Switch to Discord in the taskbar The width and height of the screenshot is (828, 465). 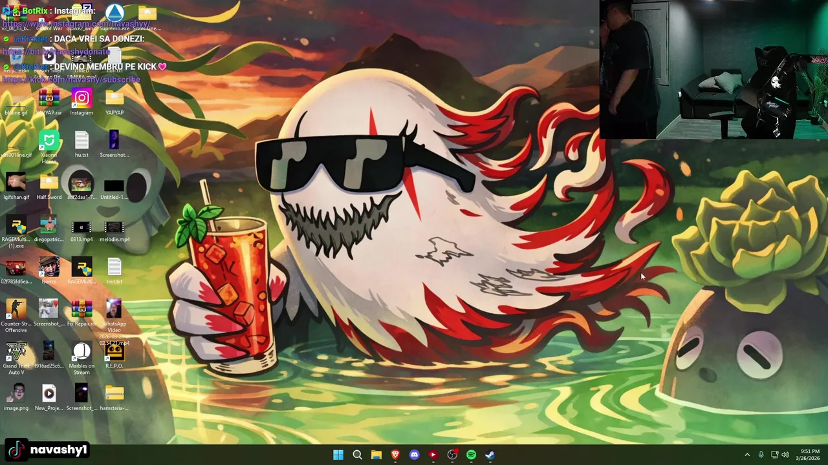(414, 455)
